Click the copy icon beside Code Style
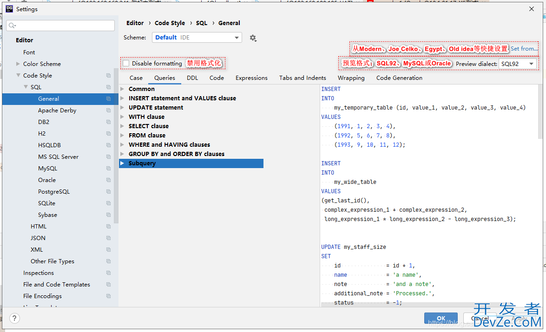This screenshot has height=332, width=546. [x=108, y=76]
